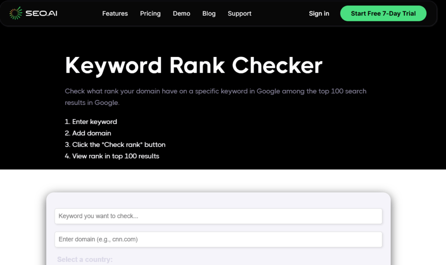Click inside the 'Enter domain' field
The height and width of the screenshot is (265, 446).
[x=218, y=239]
